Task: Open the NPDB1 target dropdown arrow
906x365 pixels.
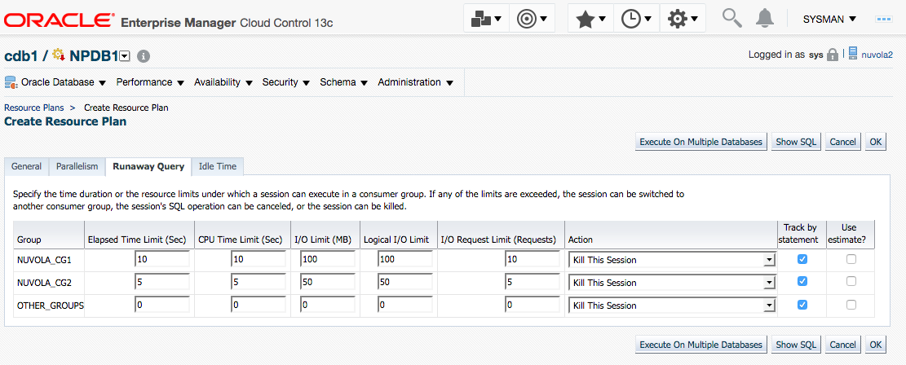Action: (x=125, y=56)
